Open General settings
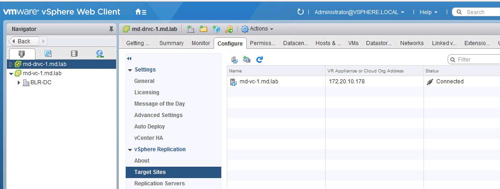The width and height of the screenshot is (500, 189). (144, 81)
